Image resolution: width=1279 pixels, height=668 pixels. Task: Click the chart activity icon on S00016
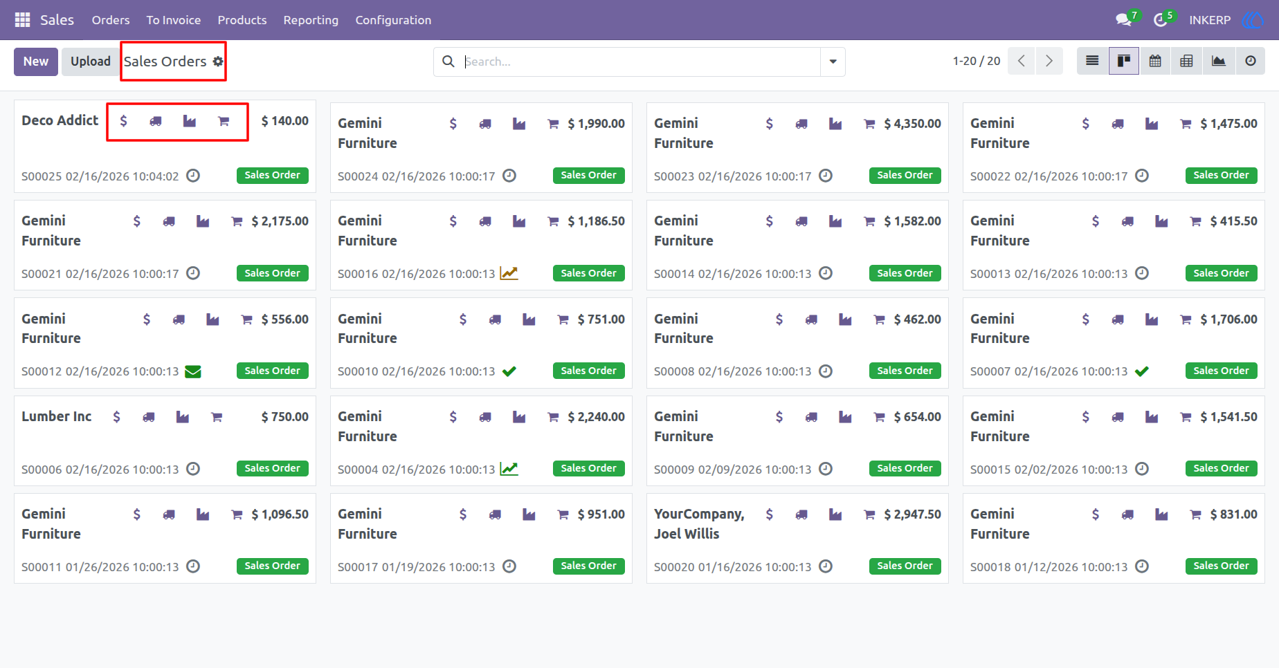(x=509, y=273)
